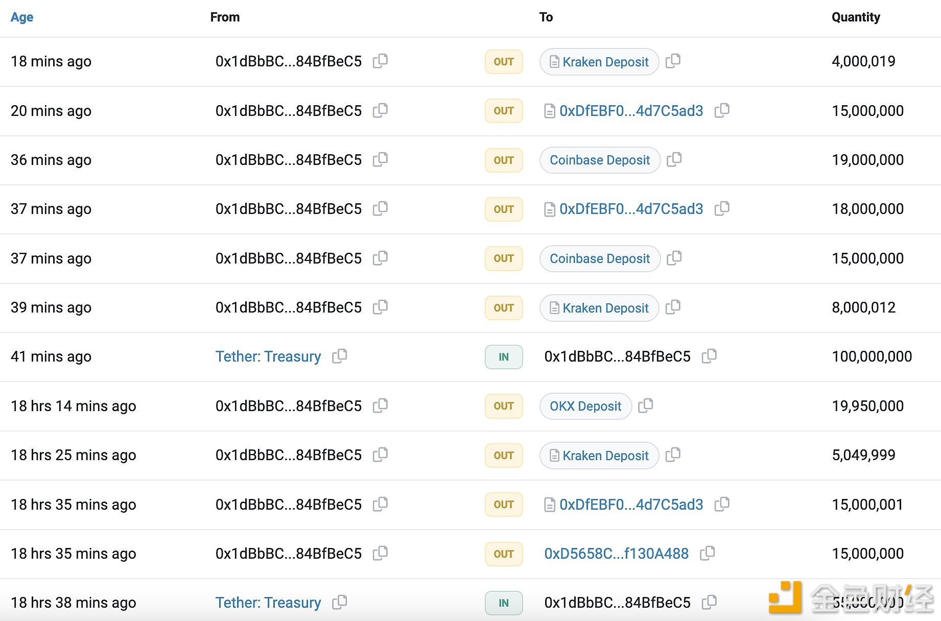The height and width of the screenshot is (621, 941).
Task: Copy 0xDfEBF0 address in 20 mins ago row
Action: point(721,110)
